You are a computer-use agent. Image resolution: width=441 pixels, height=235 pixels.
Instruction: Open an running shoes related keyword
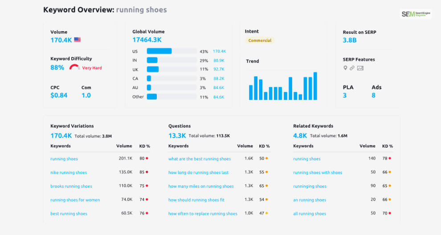click(310, 200)
